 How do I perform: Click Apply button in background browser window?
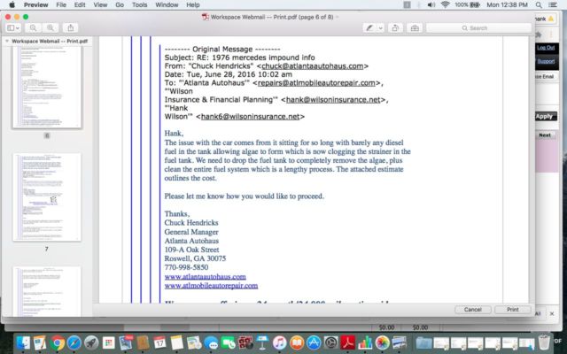546,116
